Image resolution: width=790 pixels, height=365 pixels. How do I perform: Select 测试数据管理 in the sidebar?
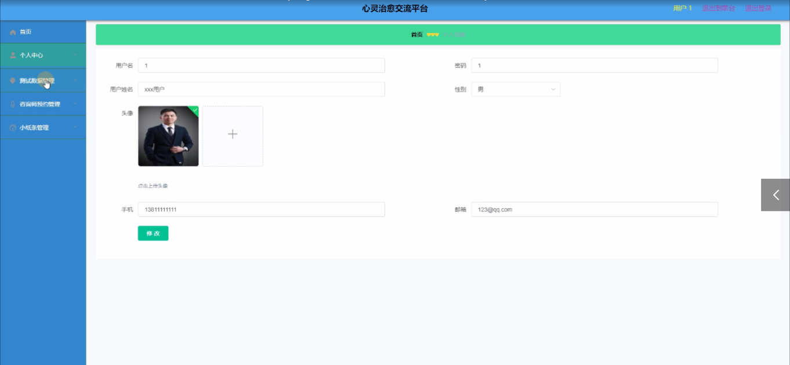(x=37, y=81)
